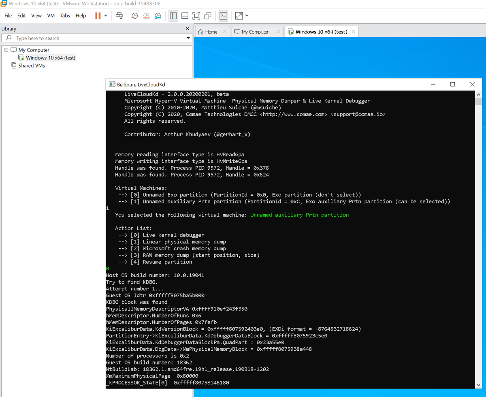Switch to the Home tab
The image size is (486, 397).
pos(211,32)
